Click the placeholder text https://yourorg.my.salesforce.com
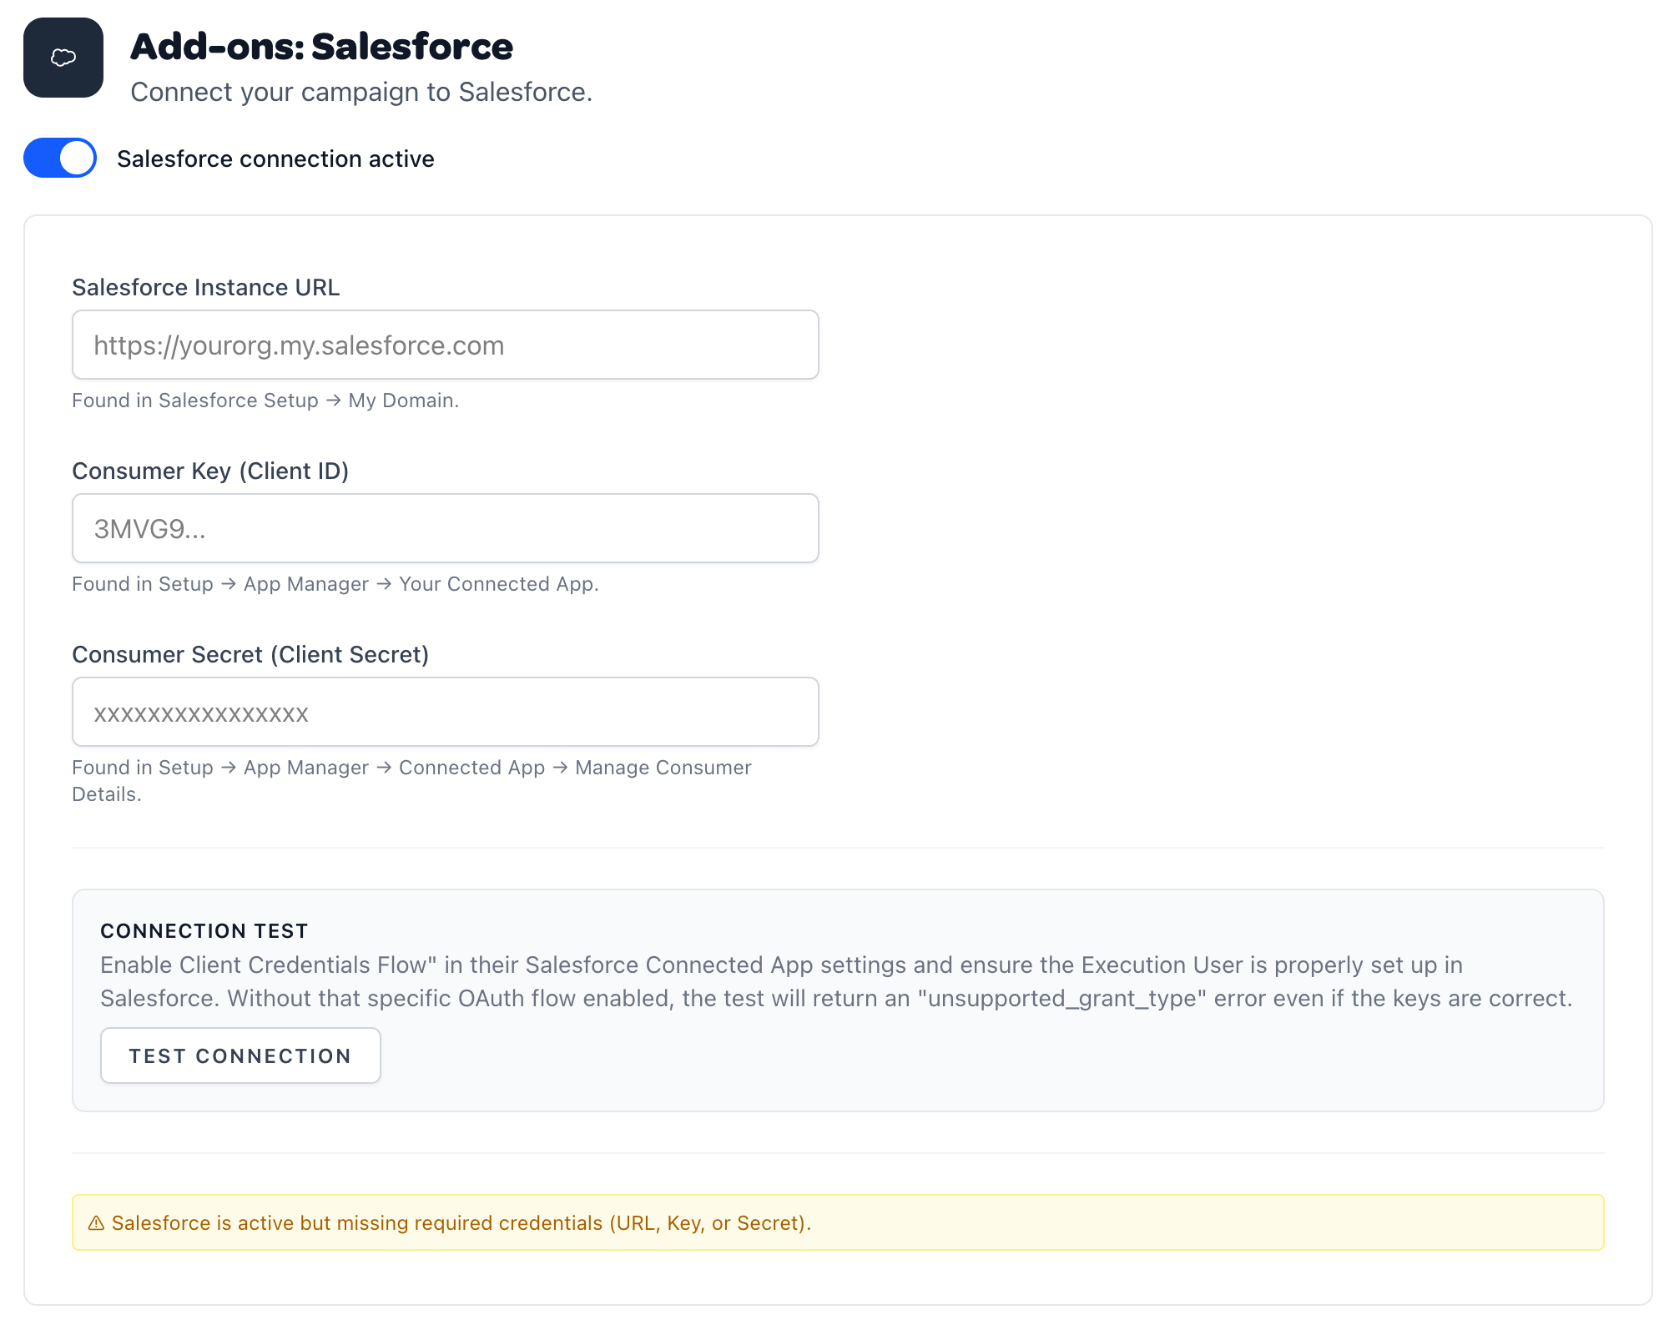The height and width of the screenshot is (1335, 1674). [298, 345]
